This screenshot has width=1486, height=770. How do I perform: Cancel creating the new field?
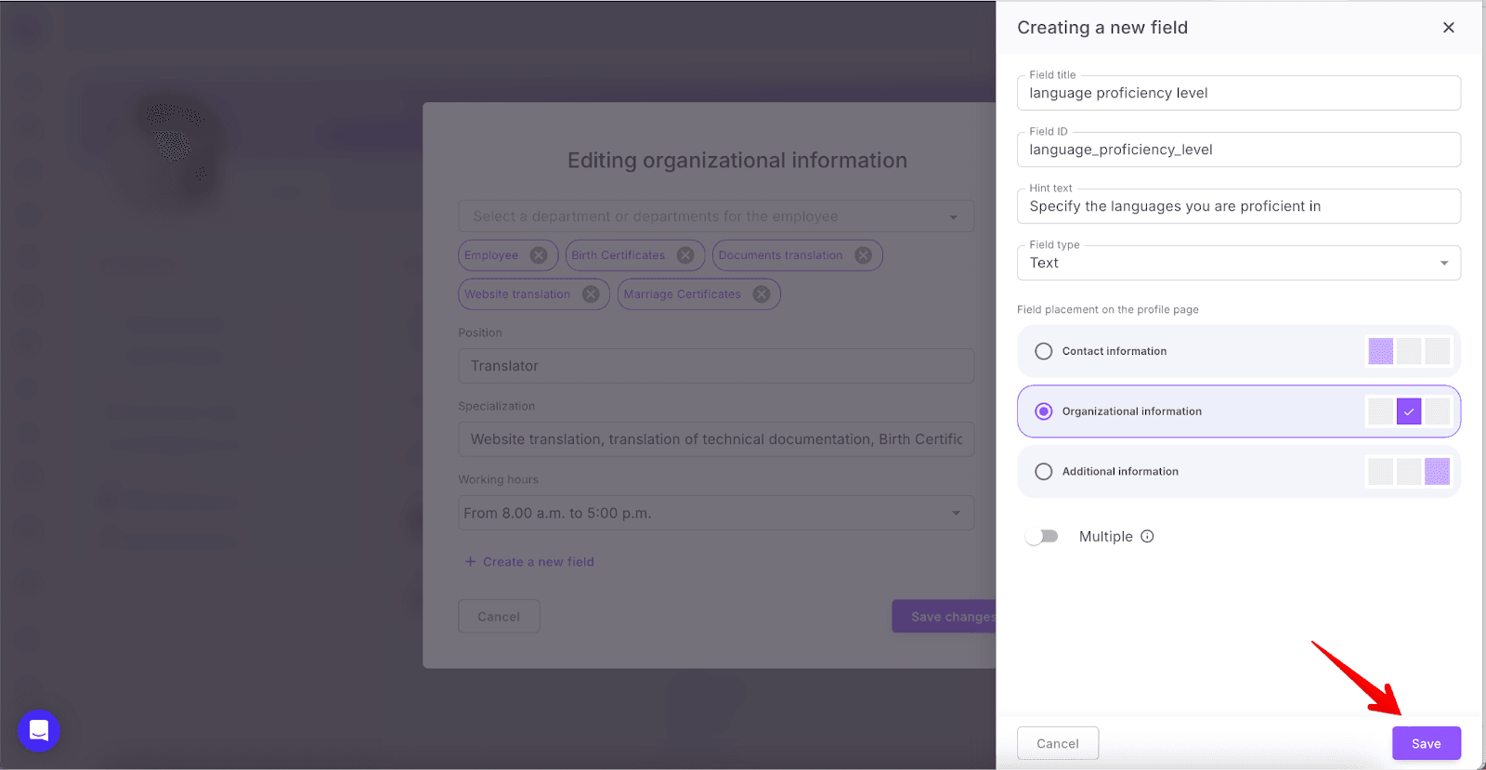(1057, 743)
